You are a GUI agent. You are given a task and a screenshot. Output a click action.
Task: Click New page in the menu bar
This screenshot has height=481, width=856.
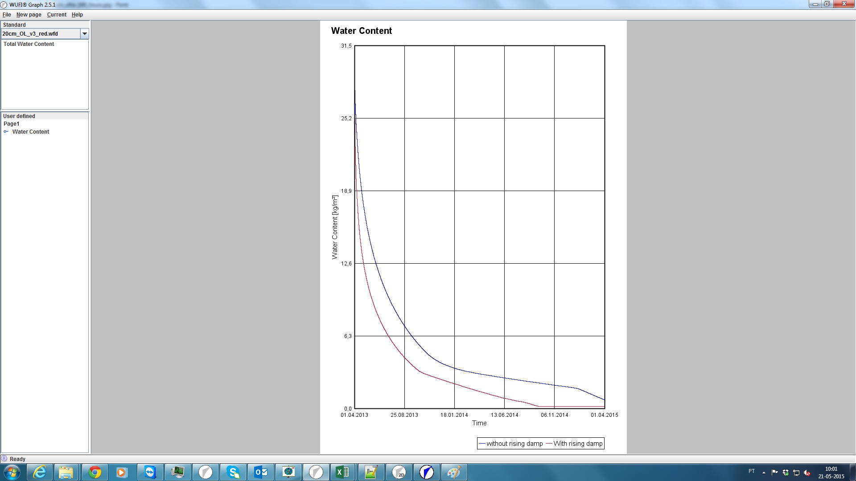28,15
